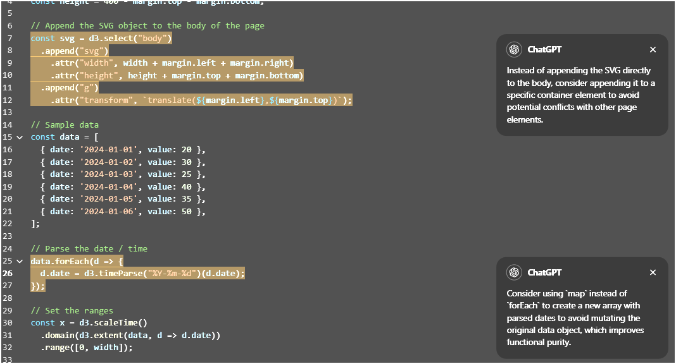The height and width of the screenshot is (364, 676).
Task: Click the "// Sample data" comment line
Action: tap(65, 124)
